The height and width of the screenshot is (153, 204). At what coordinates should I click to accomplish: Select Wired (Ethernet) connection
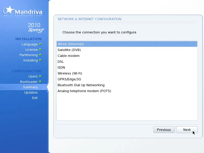pos(127,44)
